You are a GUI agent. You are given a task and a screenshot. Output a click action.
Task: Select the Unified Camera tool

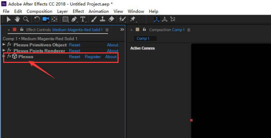tap(45, 19)
